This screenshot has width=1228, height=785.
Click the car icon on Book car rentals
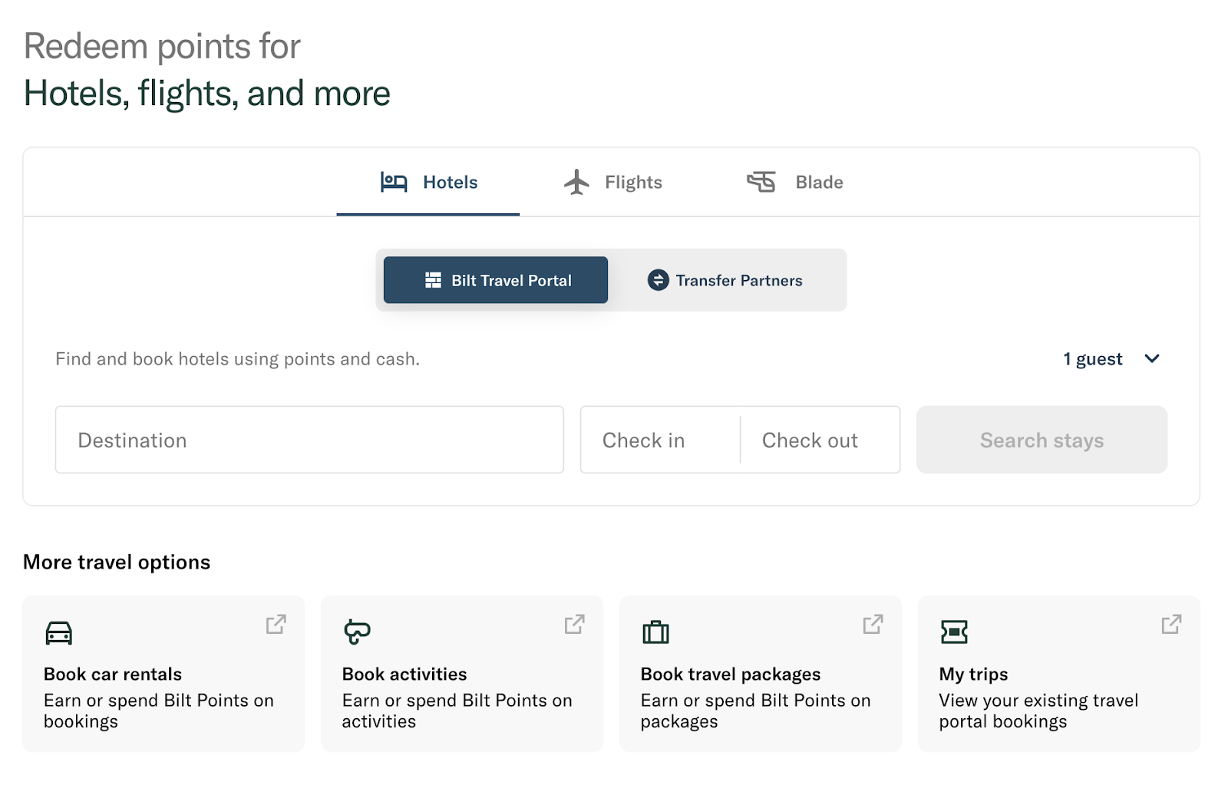[x=59, y=632]
